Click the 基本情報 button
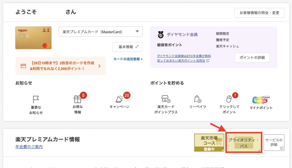Viewport: 292px width, 168px height. coord(127,47)
